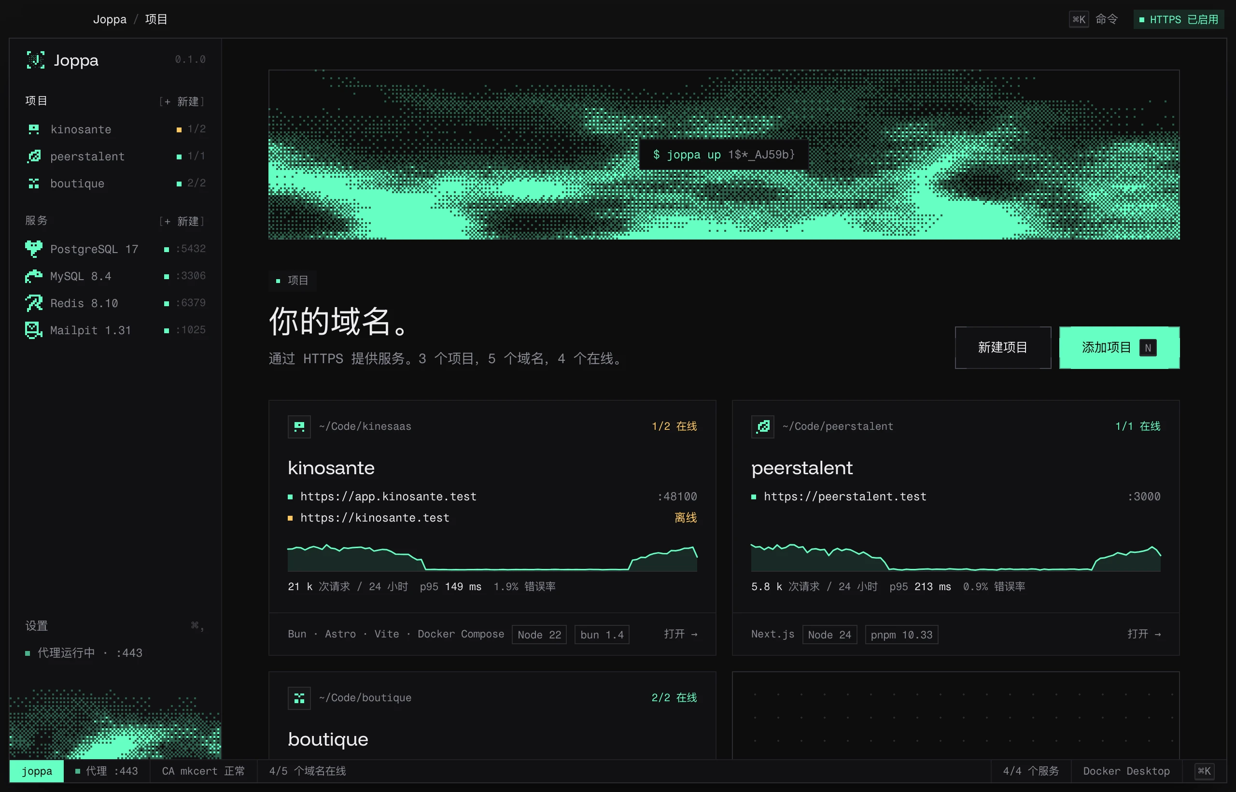The width and height of the screenshot is (1236, 792).
Task: Select the peerstalent project icon in sidebar
Action: (34, 156)
